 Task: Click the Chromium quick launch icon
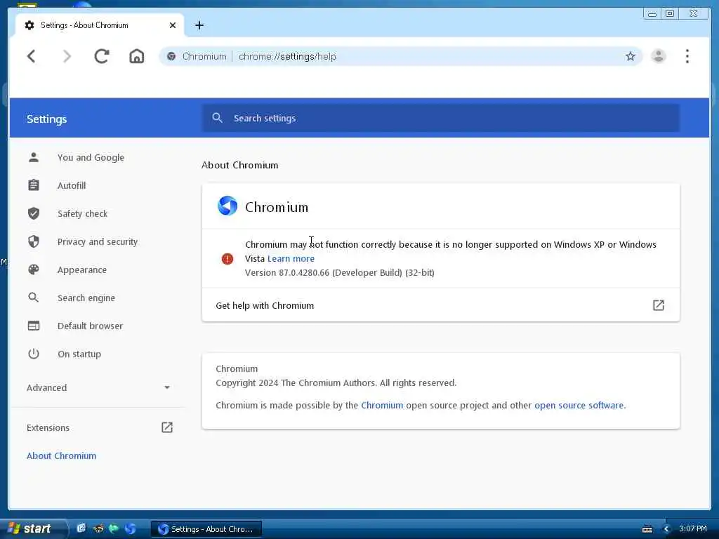pyautogui.click(x=130, y=528)
